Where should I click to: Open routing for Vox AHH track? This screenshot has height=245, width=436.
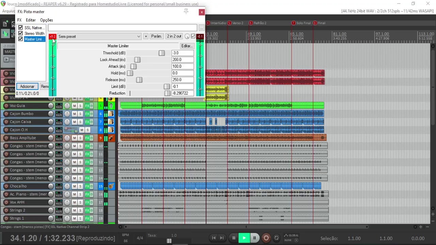tap(59, 202)
